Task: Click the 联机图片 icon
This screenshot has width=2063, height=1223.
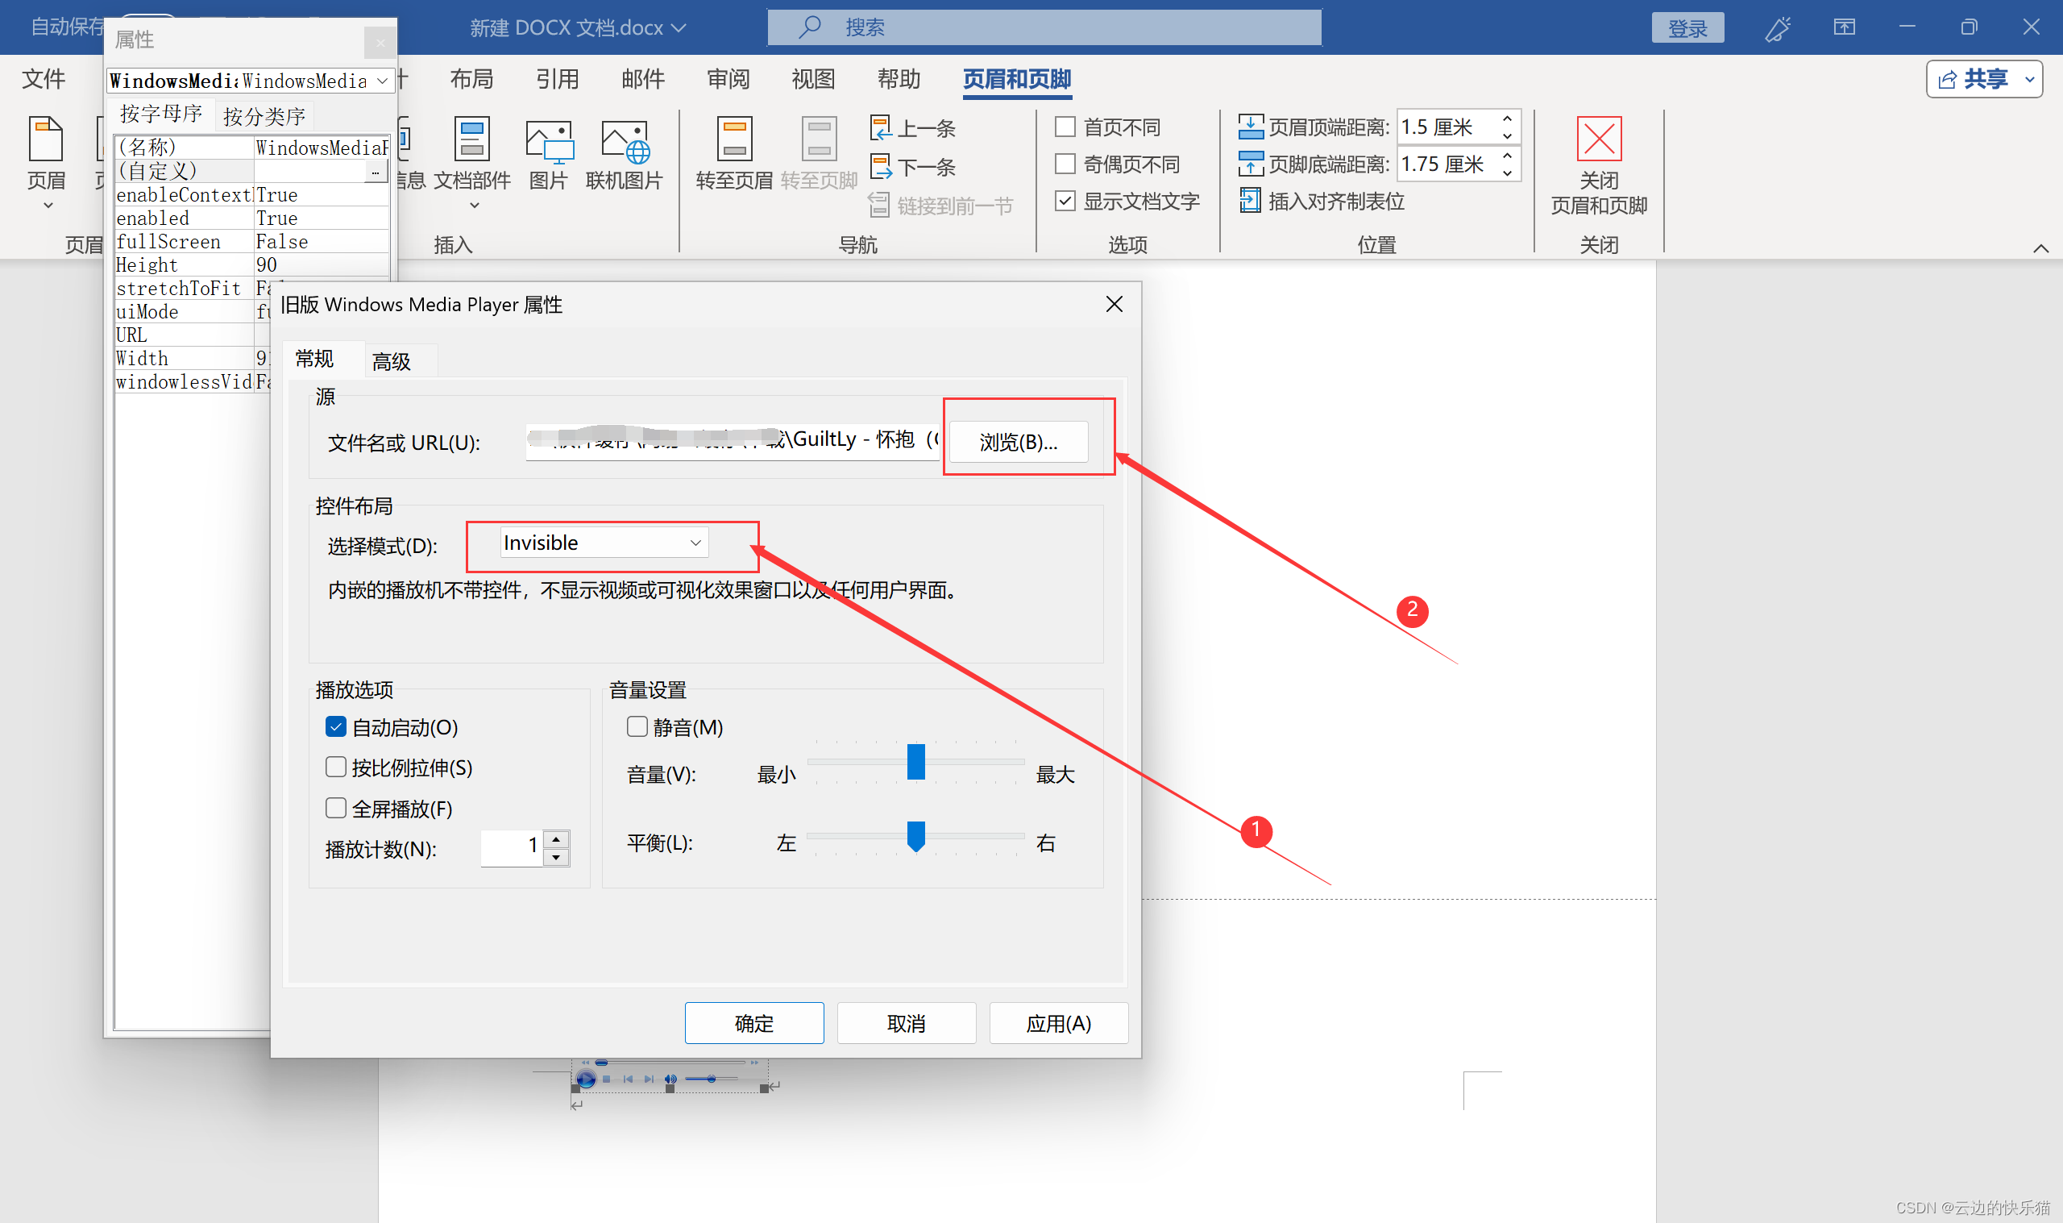Action: [625, 142]
